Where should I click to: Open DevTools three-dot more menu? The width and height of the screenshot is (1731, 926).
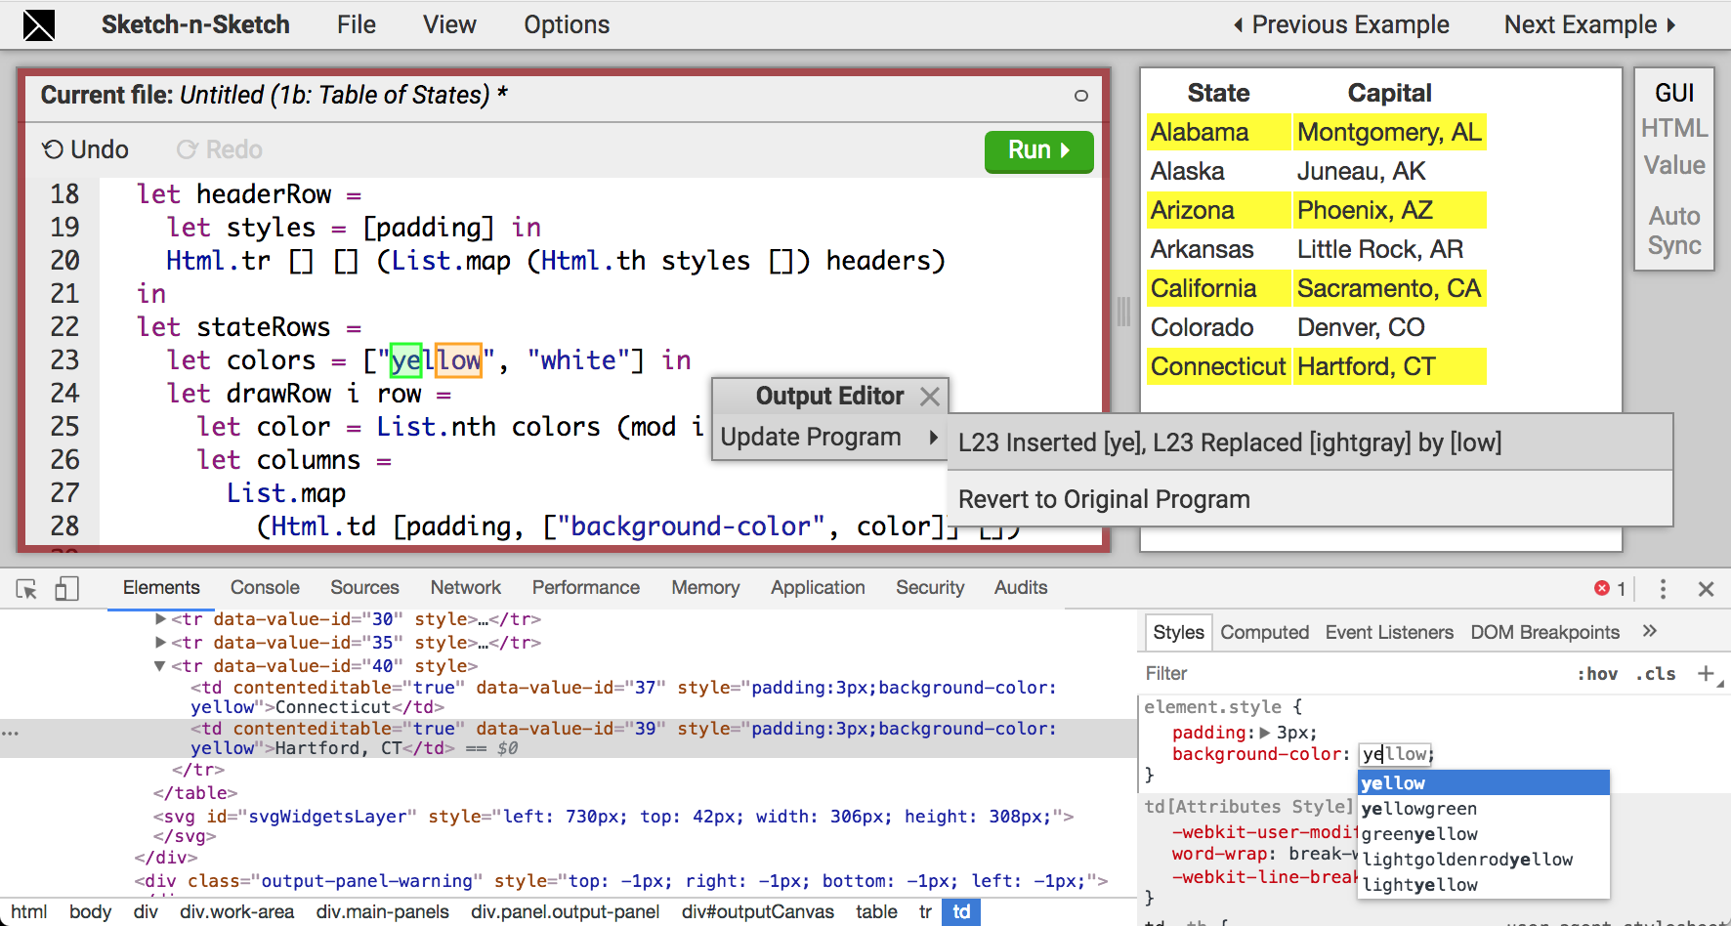pyautogui.click(x=1663, y=588)
